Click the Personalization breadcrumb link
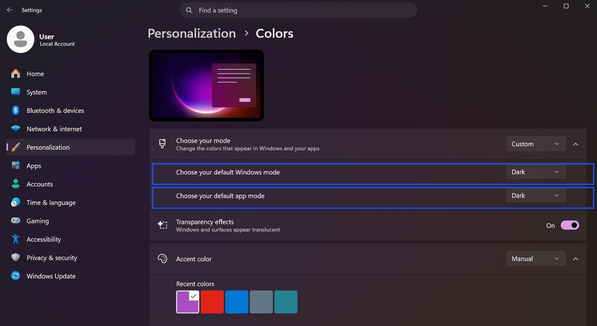 click(191, 33)
